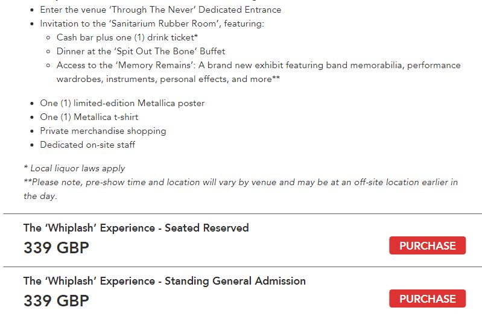Click the 'Whiplash' Experience - Seated Reserved title

point(136,228)
